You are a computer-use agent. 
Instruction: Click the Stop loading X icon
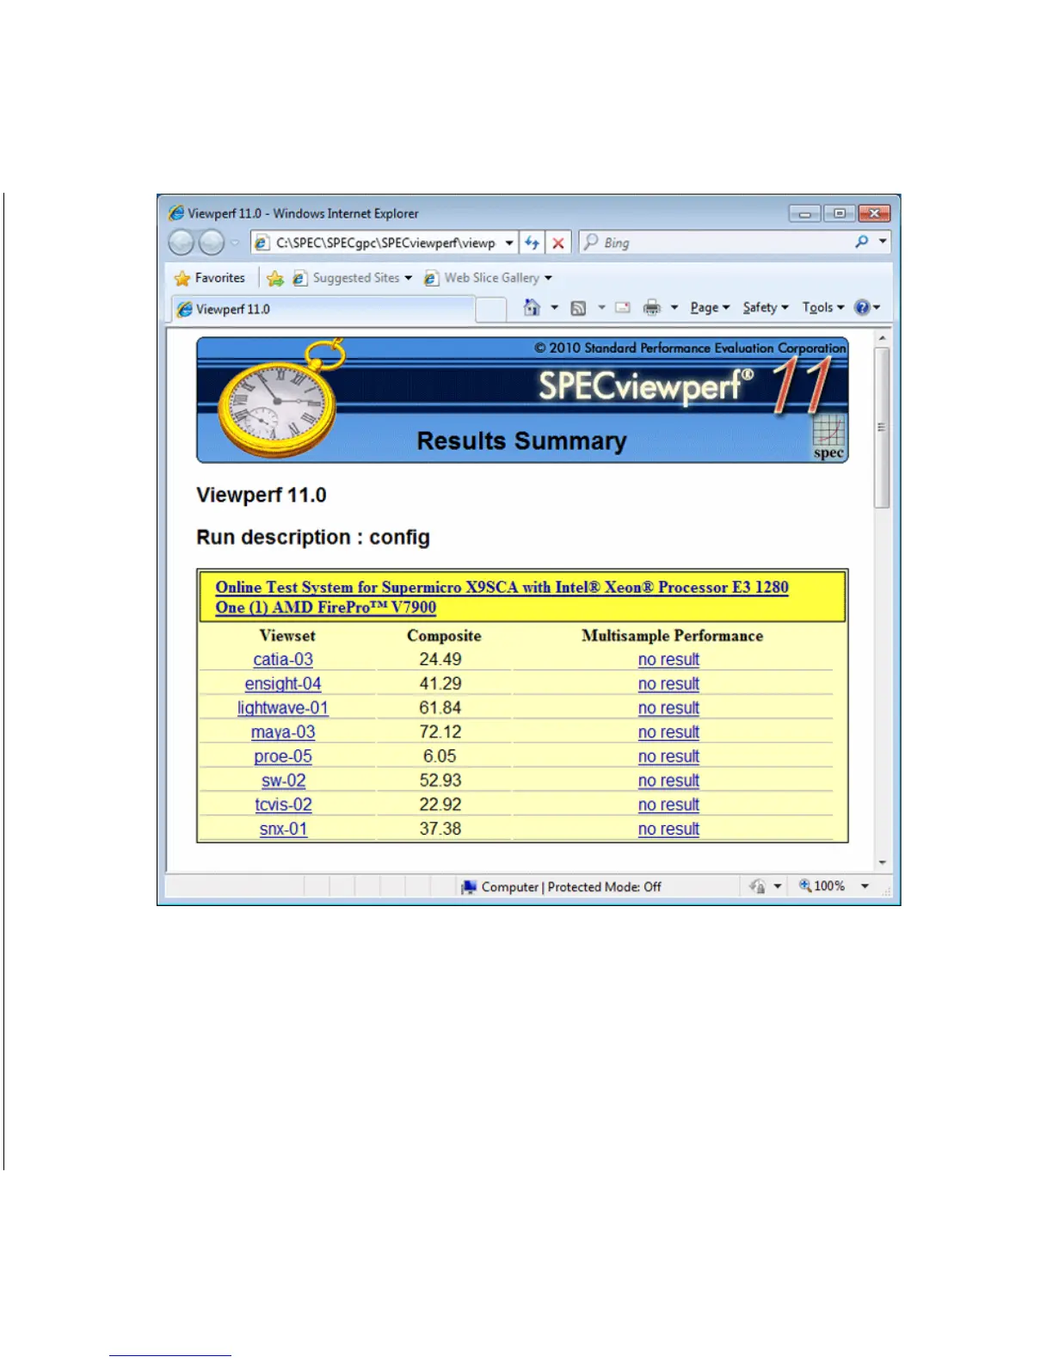[x=558, y=243]
